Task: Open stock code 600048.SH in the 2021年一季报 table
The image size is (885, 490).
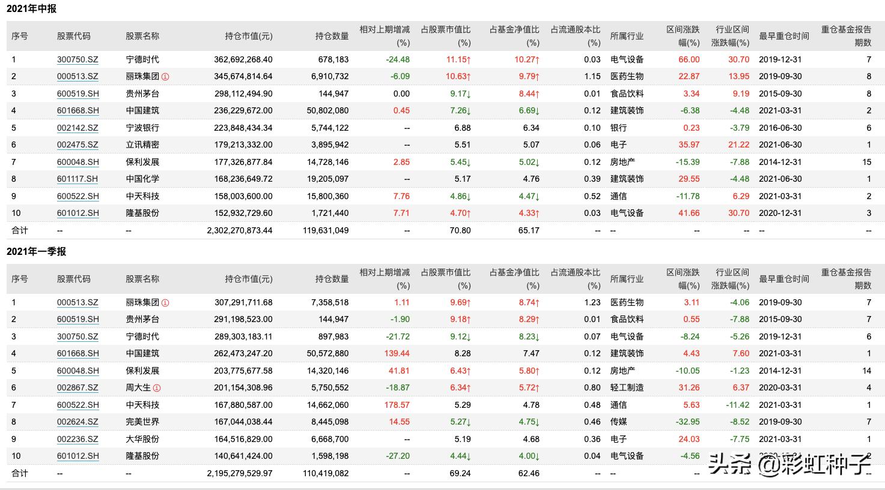Action: (x=78, y=371)
